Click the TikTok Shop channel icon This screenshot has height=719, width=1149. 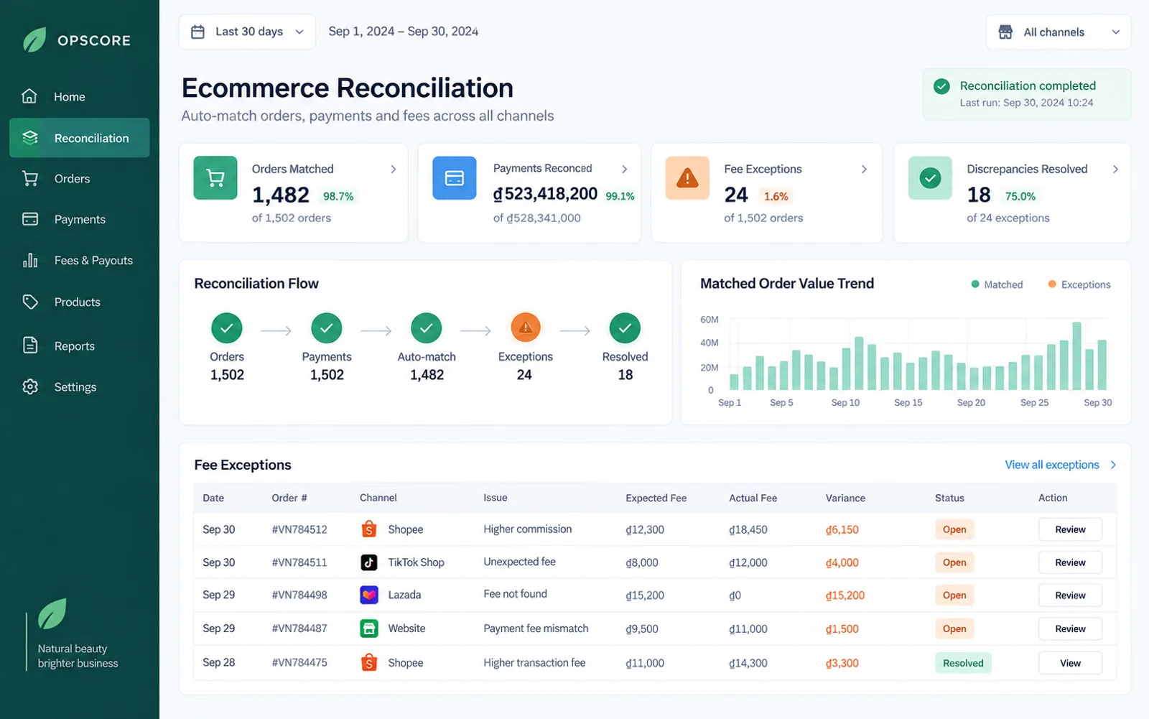point(369,562)
